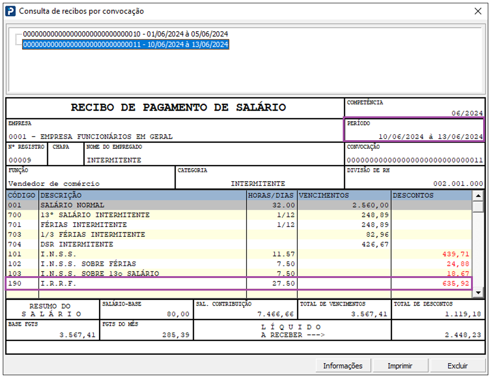Click the RECIBO DE PAGAMENTO DE SALÁRIO title

tap(178, 107)
